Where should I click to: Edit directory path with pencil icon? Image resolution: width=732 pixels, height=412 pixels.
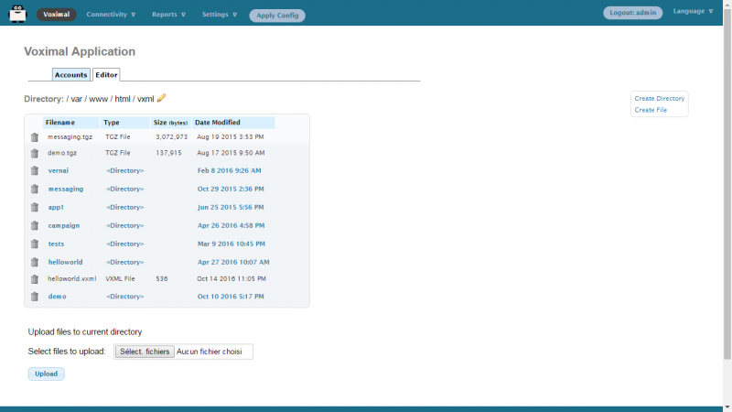coord(162,98)
